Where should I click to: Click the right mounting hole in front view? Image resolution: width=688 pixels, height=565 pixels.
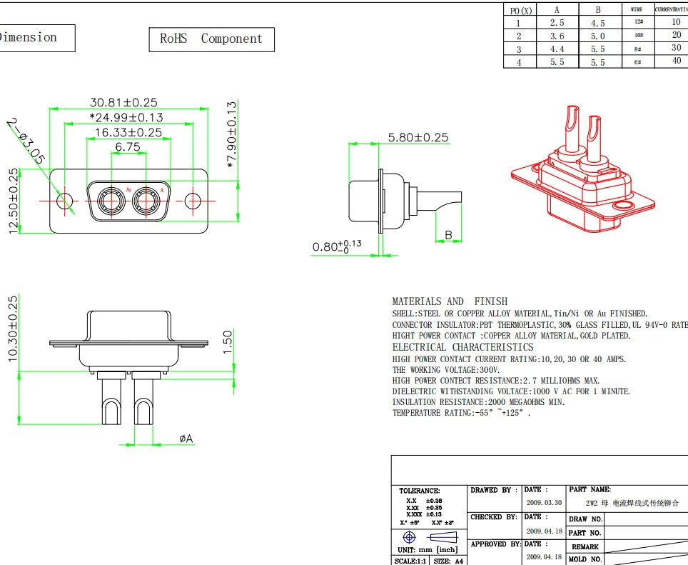[x=193, y=201]
